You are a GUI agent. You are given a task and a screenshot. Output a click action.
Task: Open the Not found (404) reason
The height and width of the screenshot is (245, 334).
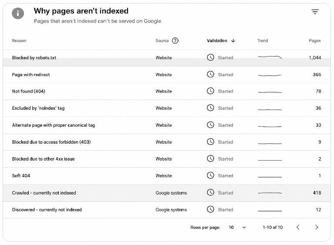click(29, 91)
